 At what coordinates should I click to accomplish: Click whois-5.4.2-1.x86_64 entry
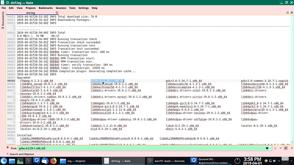click(182, 129)
